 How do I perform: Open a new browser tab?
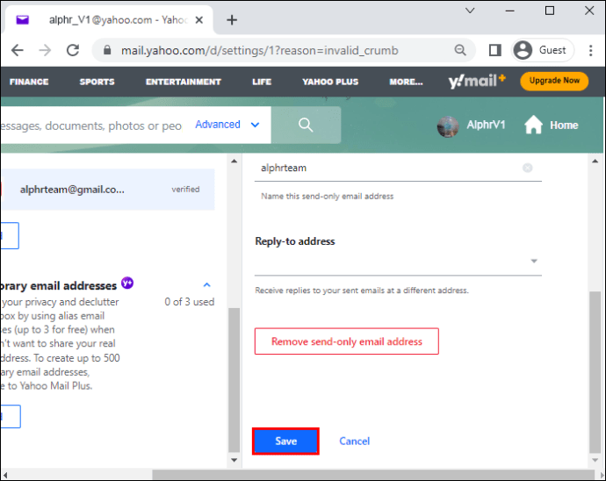click(x=232, y=19)
